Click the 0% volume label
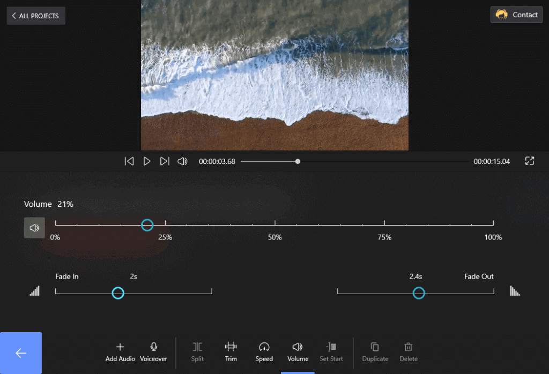The height and width of the screenshot is (374, 549). [55, 237]
